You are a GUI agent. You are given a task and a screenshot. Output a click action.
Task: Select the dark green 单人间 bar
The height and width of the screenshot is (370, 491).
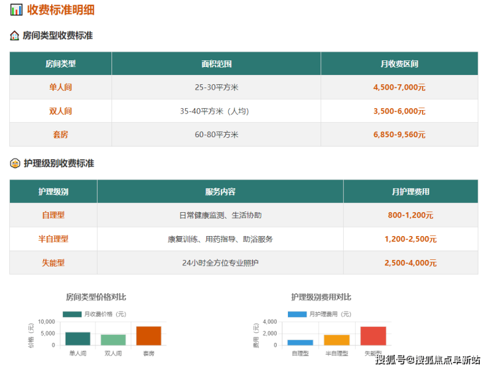coord(78,338)
